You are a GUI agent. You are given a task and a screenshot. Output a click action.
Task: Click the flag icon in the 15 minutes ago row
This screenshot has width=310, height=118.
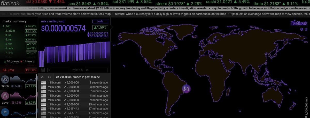pyautogui.click(x=43, y=104)
